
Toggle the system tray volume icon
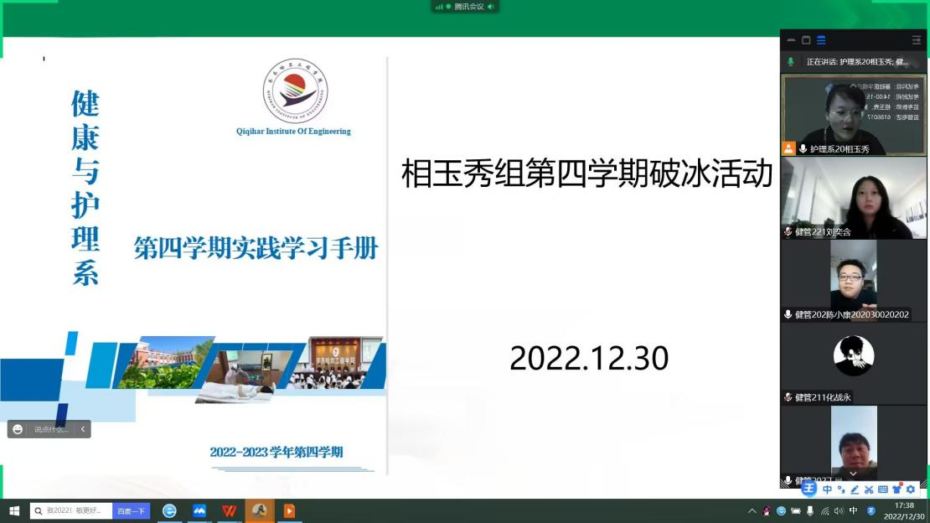(x=839, y=510)
